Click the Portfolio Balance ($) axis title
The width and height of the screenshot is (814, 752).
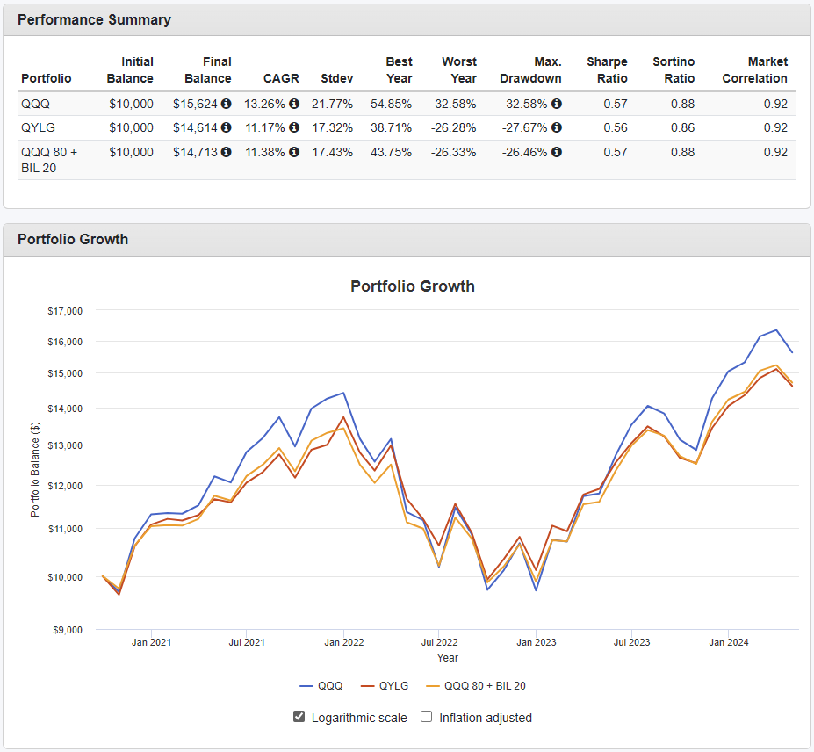tap(35, 469)
